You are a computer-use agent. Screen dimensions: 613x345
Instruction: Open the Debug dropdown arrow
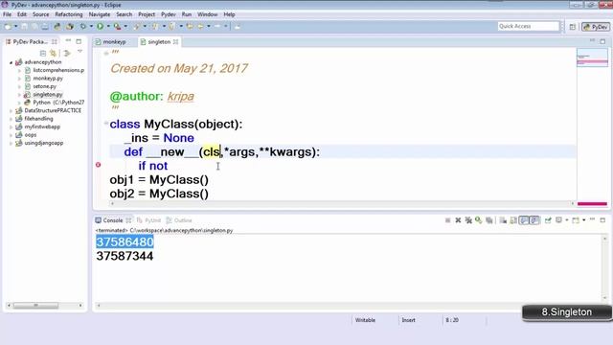click(91, 26)
